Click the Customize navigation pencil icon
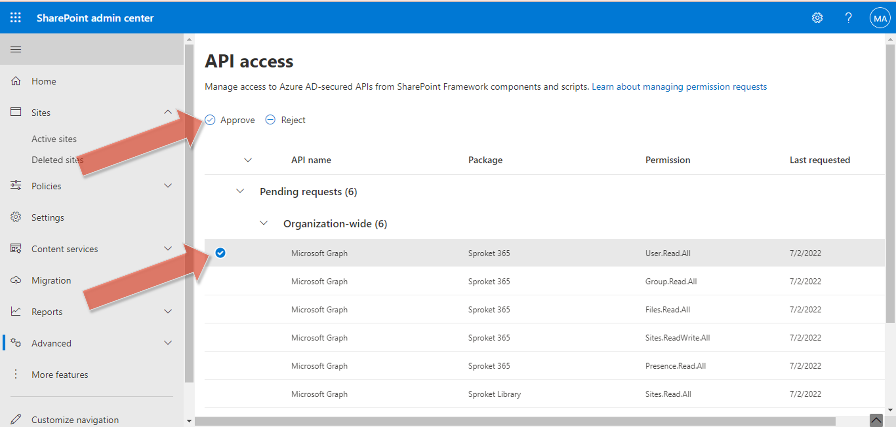 click(x=16, y=419)
